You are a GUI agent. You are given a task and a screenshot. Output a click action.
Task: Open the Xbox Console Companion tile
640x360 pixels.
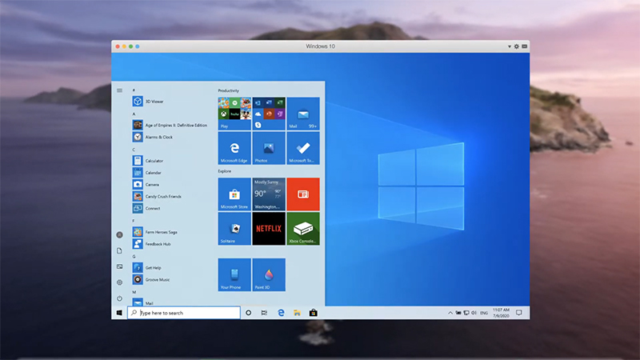click(303, 229)
